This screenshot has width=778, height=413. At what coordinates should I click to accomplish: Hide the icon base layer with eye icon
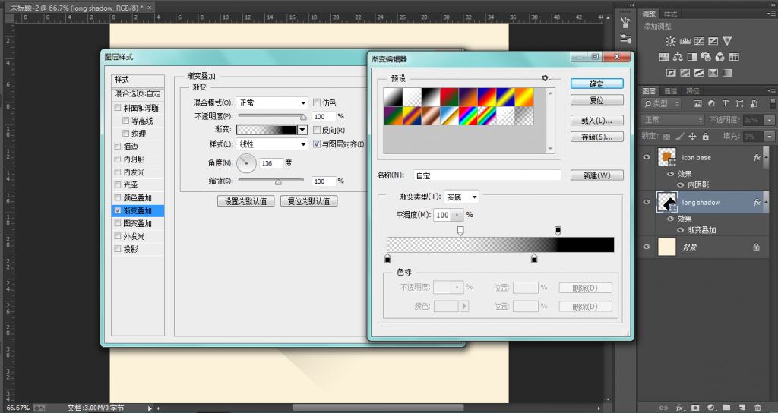(x=647, y=158)
